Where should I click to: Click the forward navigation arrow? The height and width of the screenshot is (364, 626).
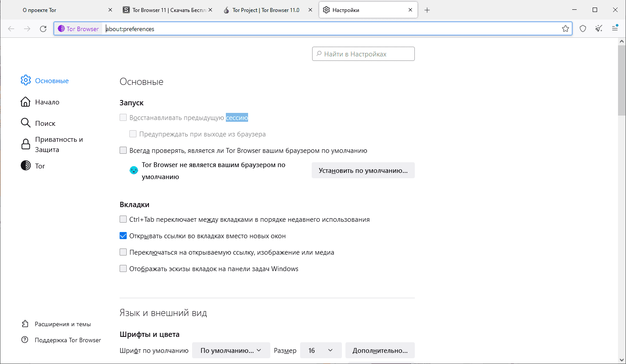point(27,29)
